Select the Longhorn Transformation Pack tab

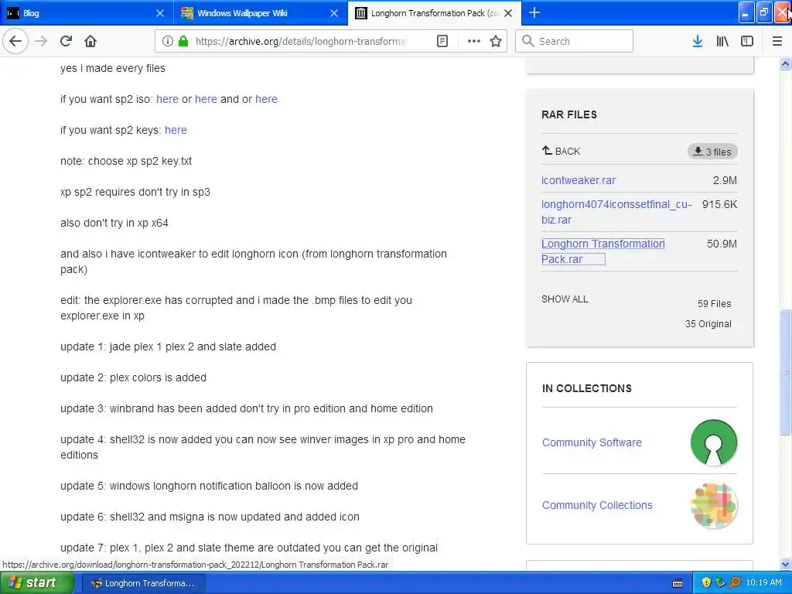point(435,13)
